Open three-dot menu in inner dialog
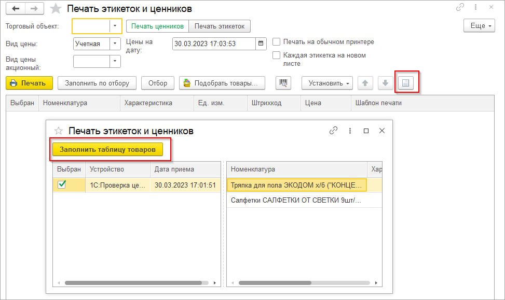This screenshot has width=505, height=300. point(350,131)
